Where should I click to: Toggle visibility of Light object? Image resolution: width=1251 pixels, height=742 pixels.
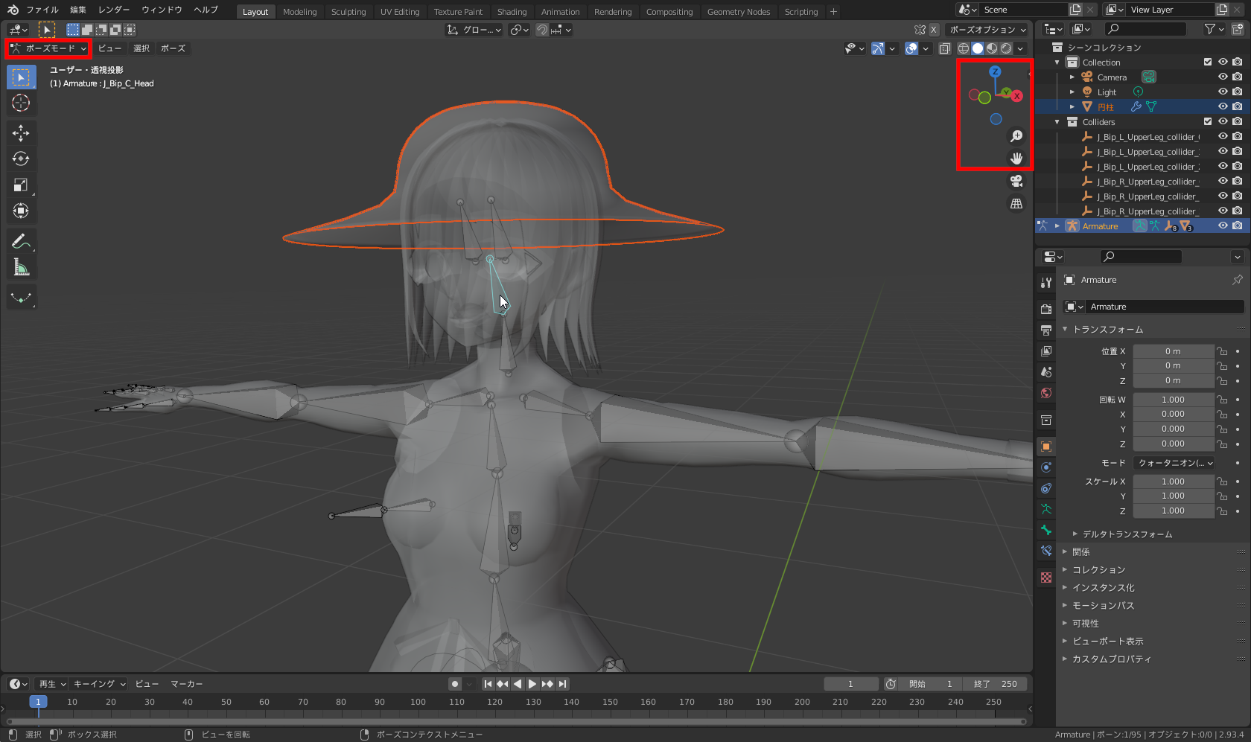(x=1223, y=92)
